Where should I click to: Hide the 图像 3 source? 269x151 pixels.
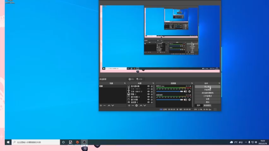tap(148, 94)
